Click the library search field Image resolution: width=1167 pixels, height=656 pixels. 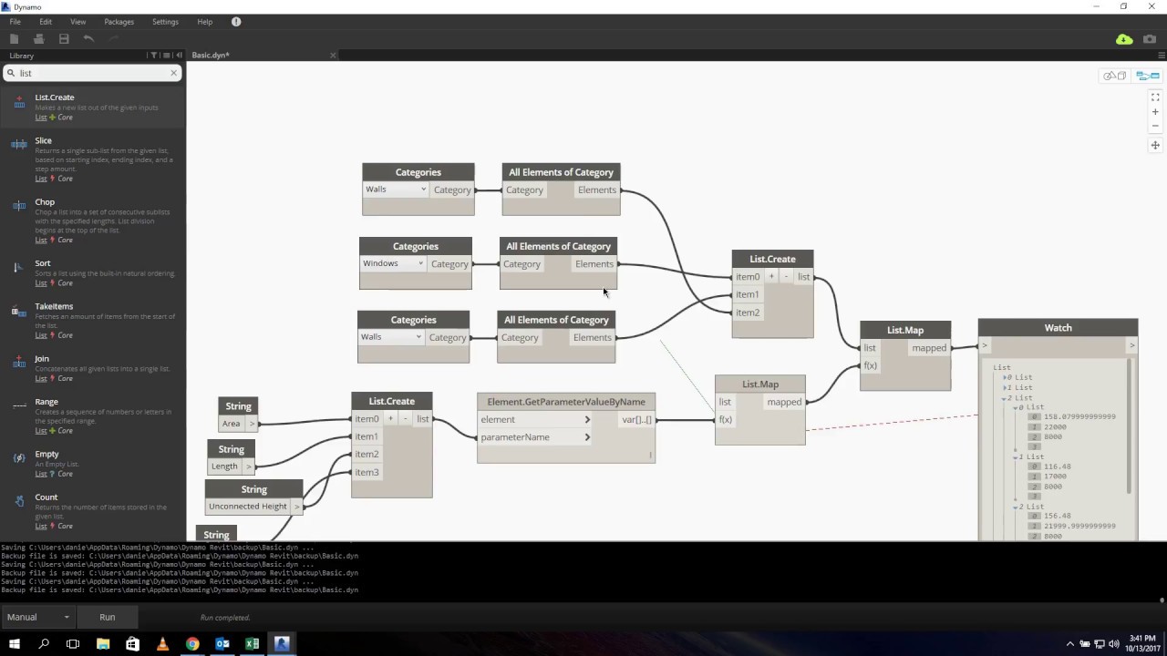point(91,73)
